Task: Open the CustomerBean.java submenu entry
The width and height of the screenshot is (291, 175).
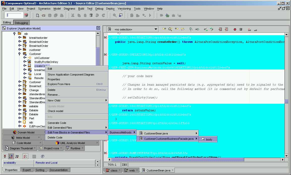Action: pyautogui.click(x=168, y=133)
